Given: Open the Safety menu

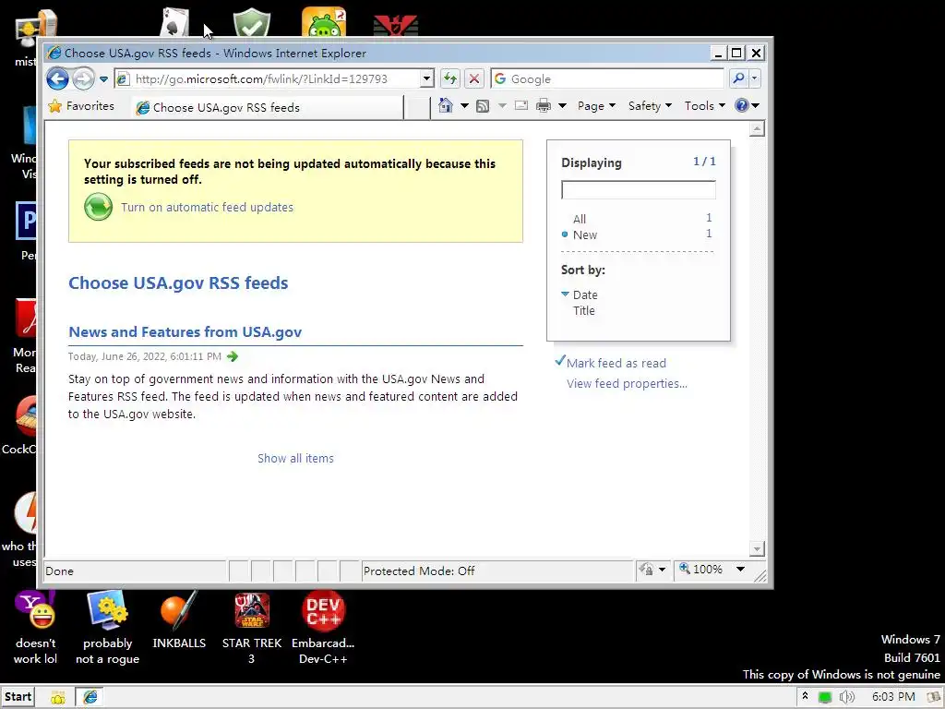Looking at the screenshot, I should (x=649, y=106).
